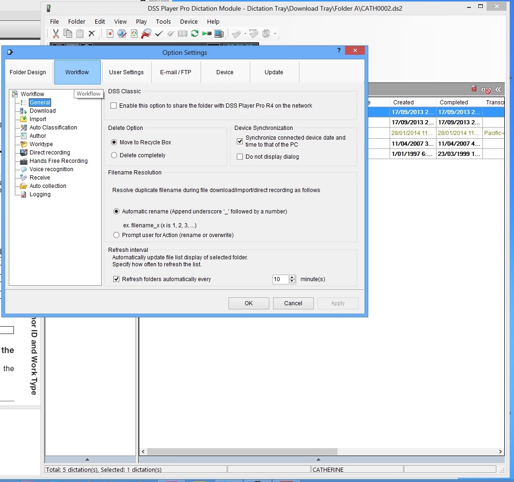514x482 pixels.
Task: Open the send e-mail toolbar dropdown arrow
Action: point(245,33)
